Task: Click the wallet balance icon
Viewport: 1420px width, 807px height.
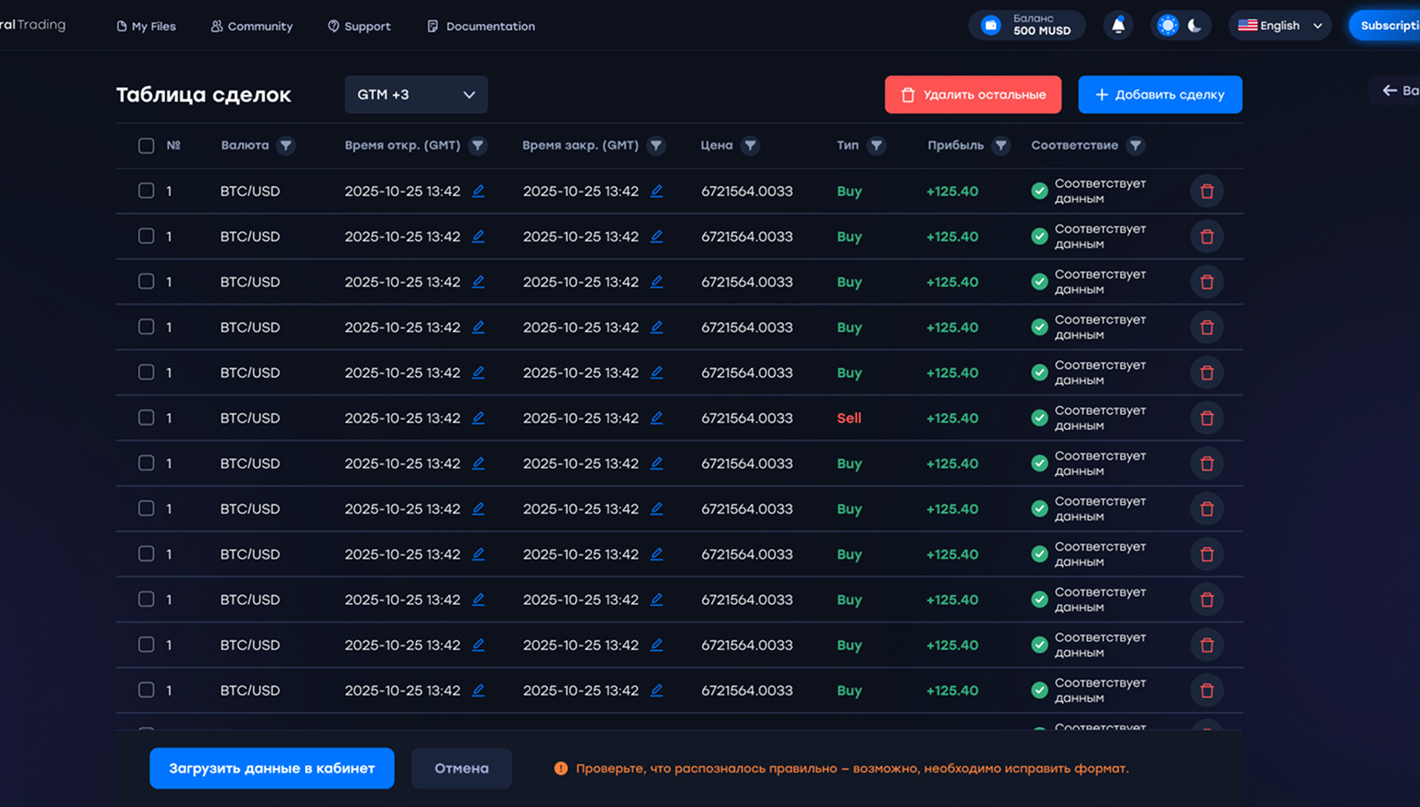Action: pos(991,25)
